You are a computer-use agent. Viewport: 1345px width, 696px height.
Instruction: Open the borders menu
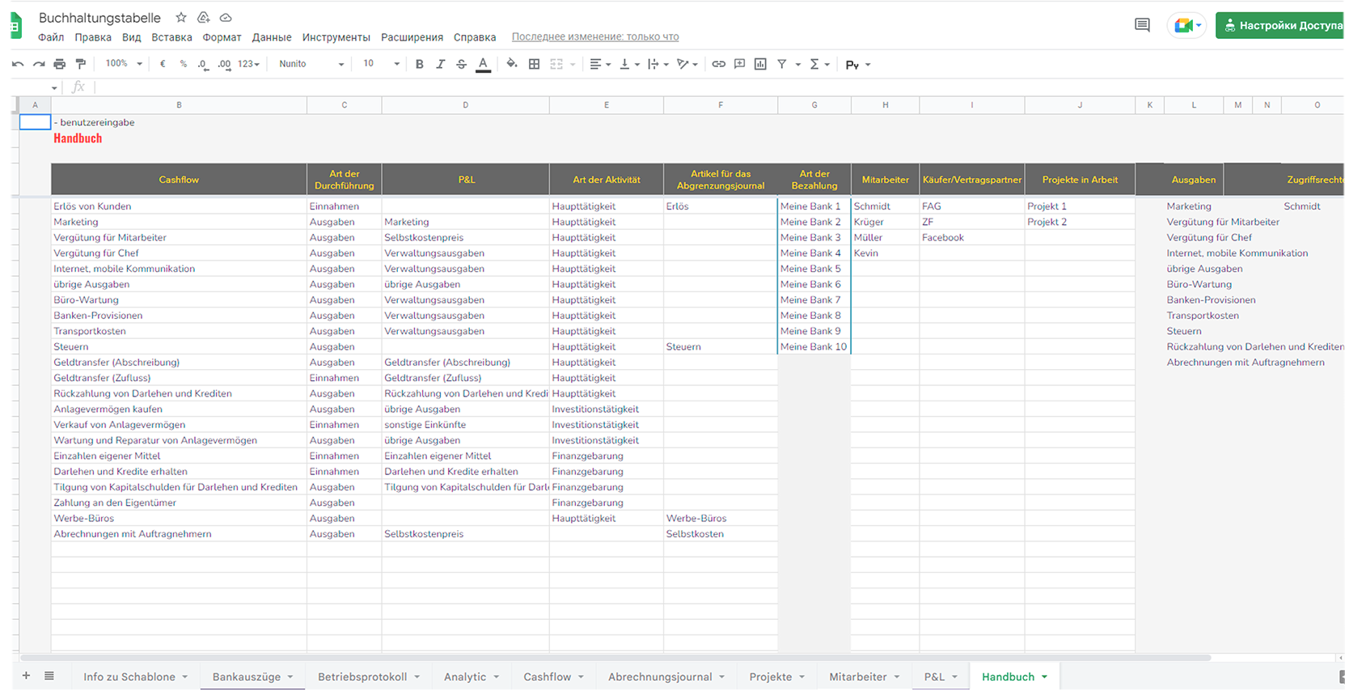coord(534,64)
